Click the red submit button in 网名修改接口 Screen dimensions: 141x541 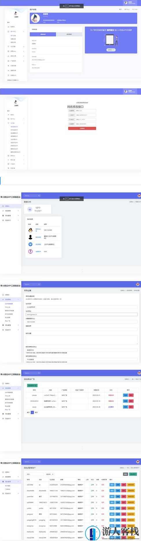pos(82,128)
